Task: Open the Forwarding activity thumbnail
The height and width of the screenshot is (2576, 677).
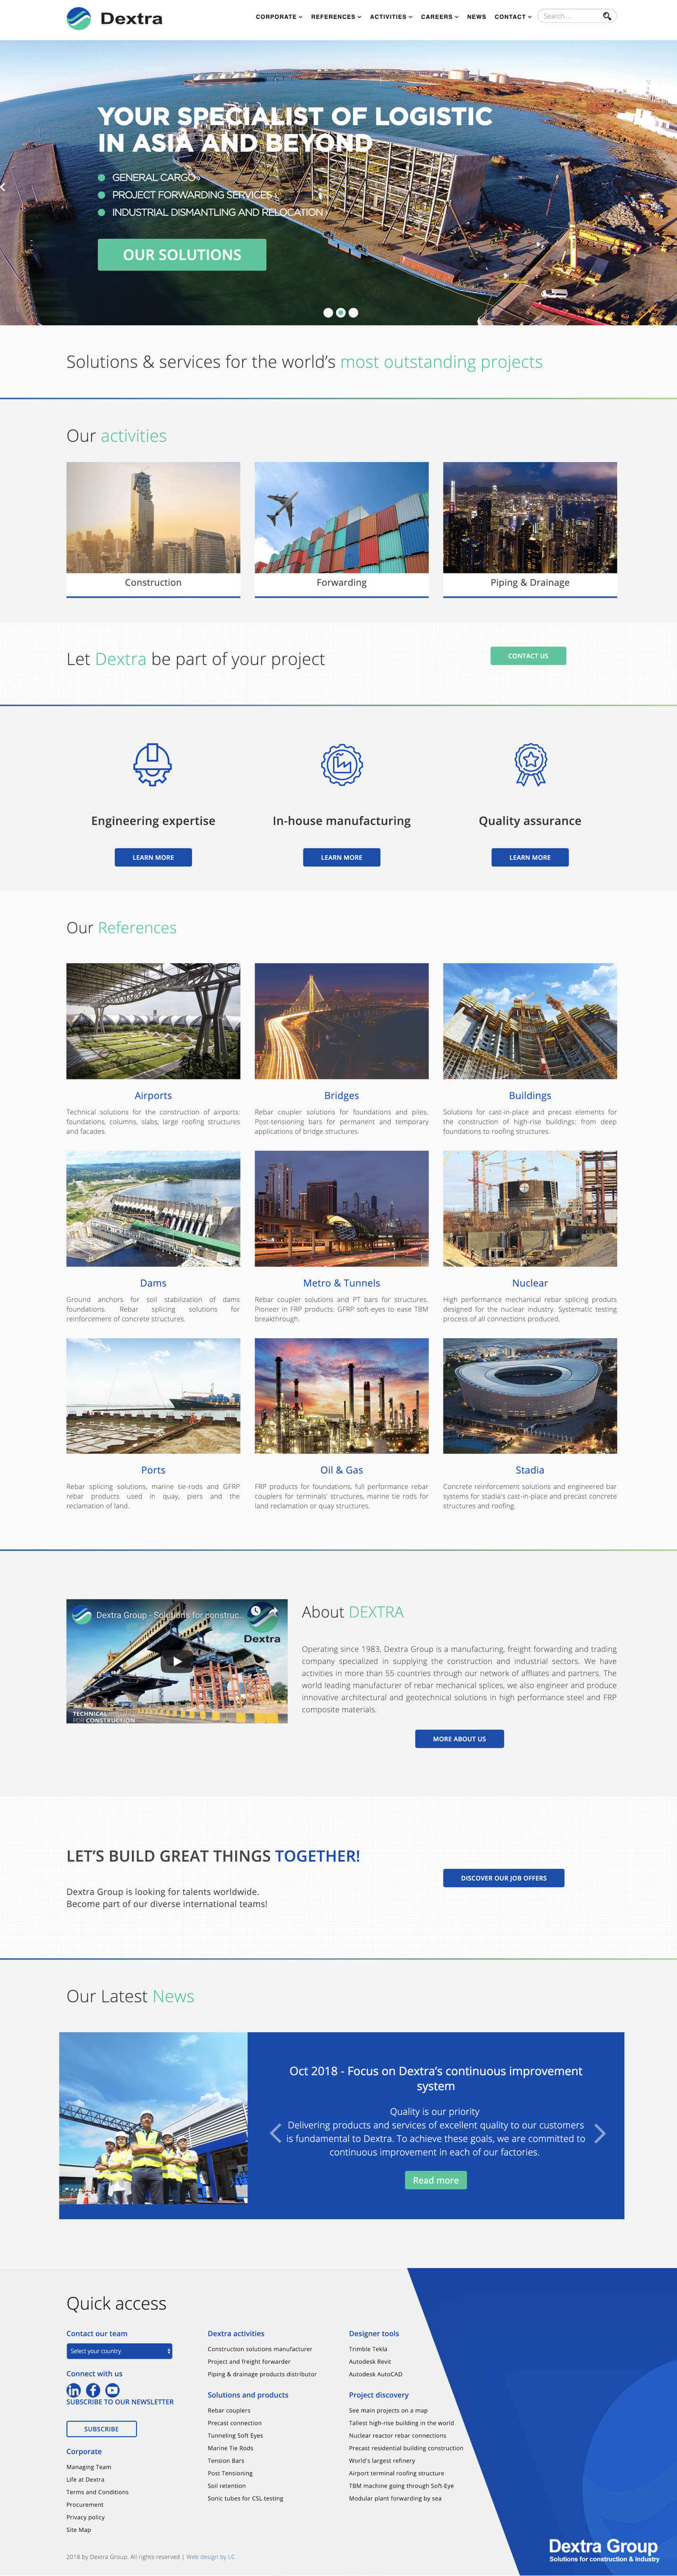Action: [342, 517]
